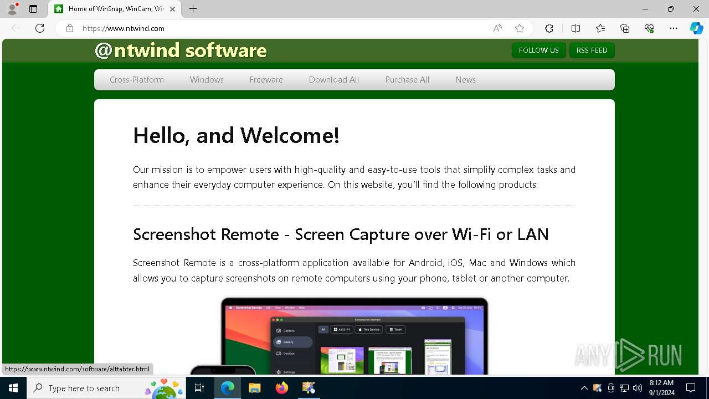Go to Purchase All page

(407, 80)
